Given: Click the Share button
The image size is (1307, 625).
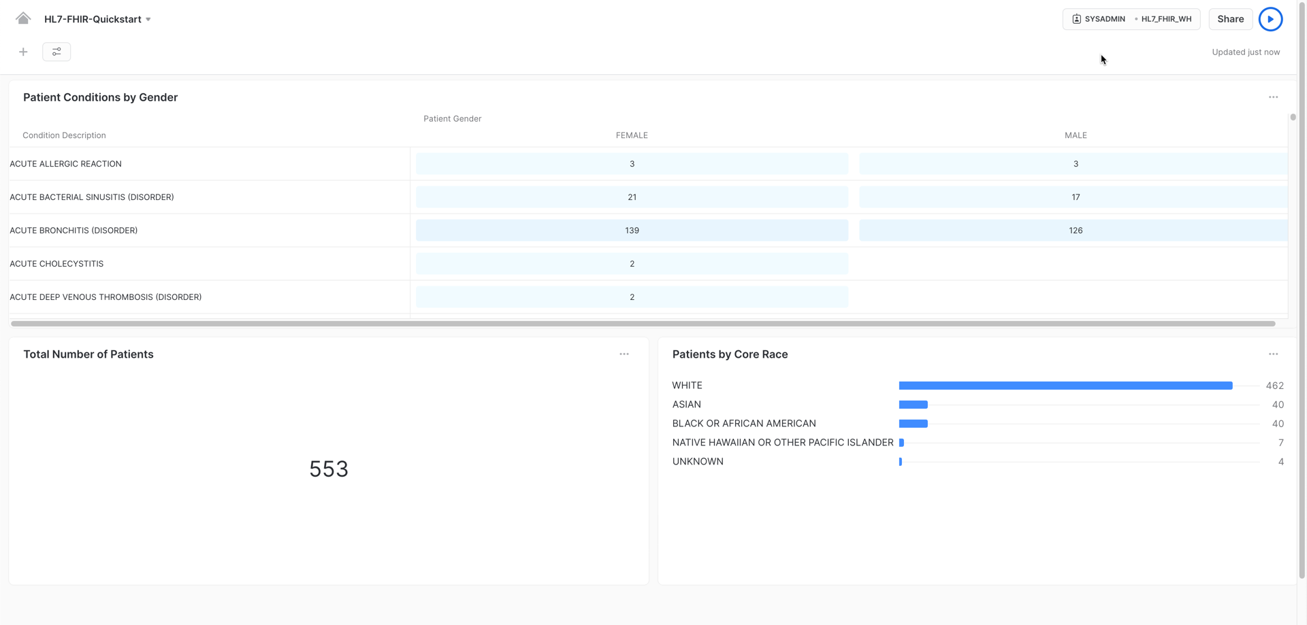Looking at the screenshot, I should pos(1230,19).
